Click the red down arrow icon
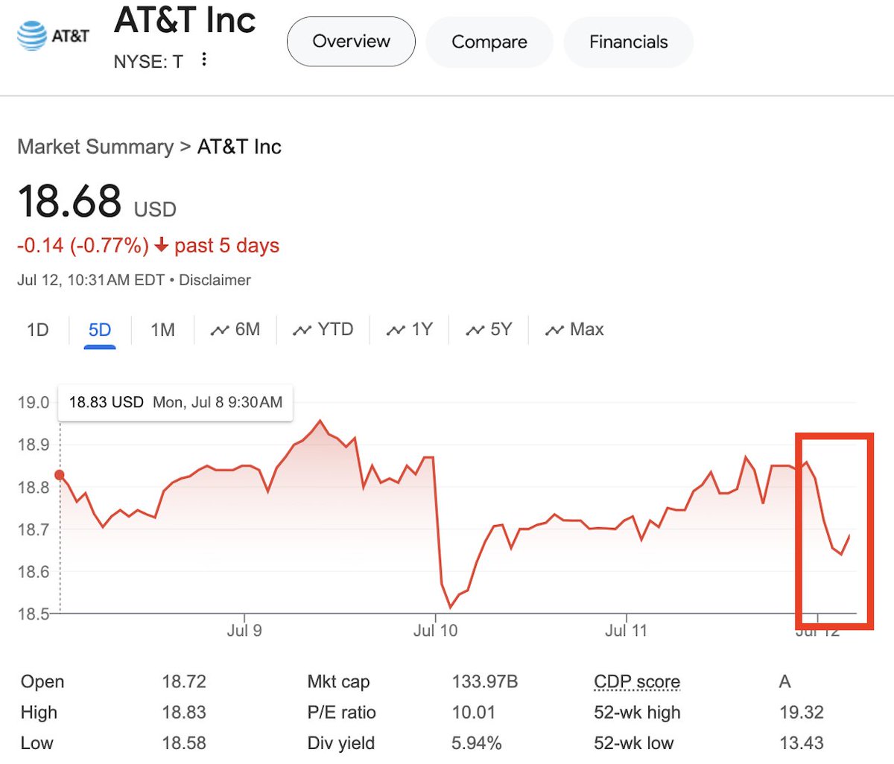Image resolution: width=894 pixels, height=764 pixels. point(162,245)
